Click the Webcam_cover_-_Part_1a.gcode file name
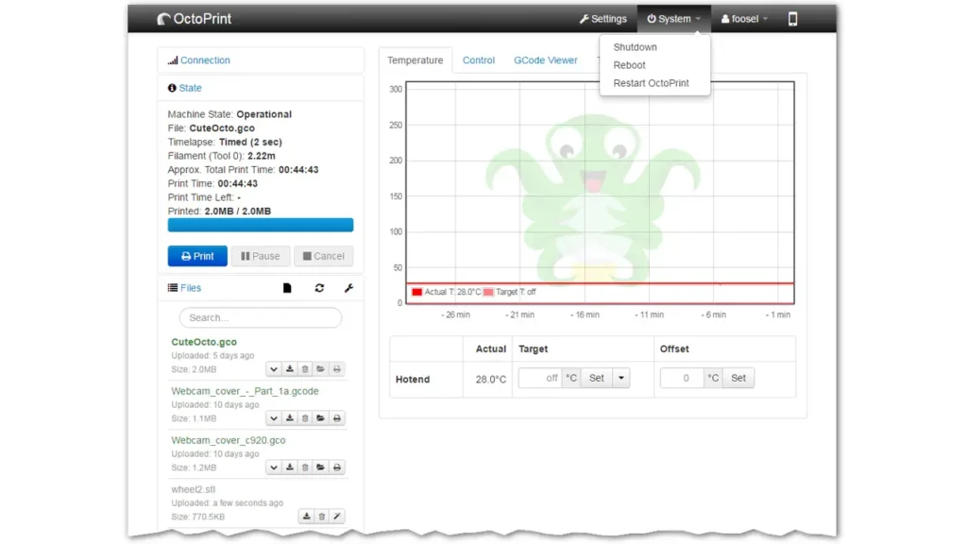This screenshot has height=544, width=967. click(x=245, y=391)
